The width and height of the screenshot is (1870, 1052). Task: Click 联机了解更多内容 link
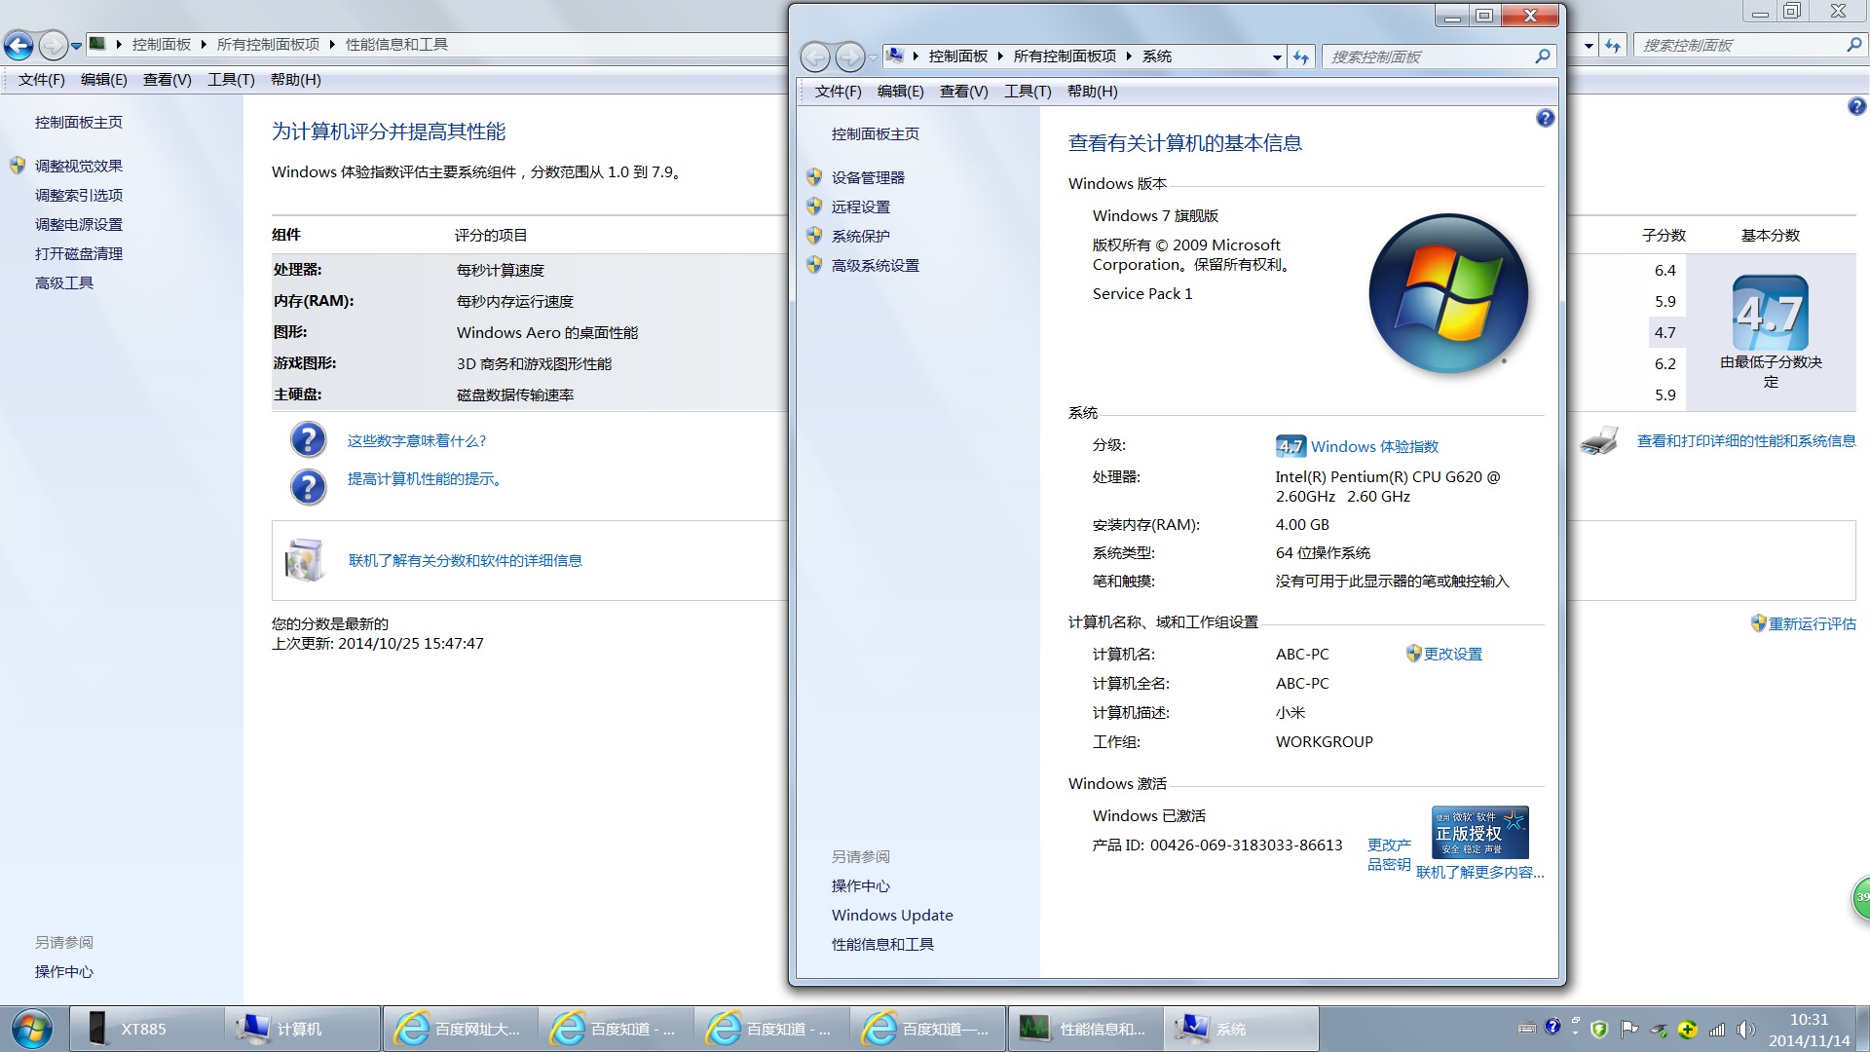point(1479,872)
